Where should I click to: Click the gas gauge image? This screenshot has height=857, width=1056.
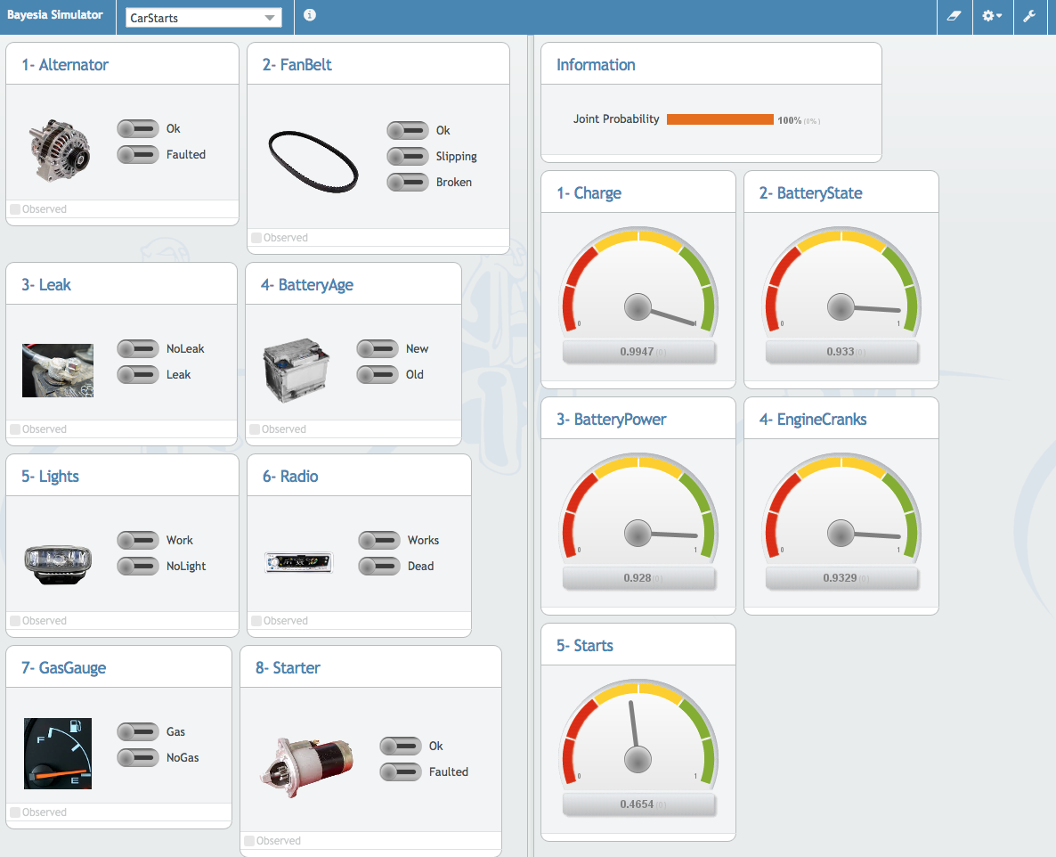click(58, 754)
